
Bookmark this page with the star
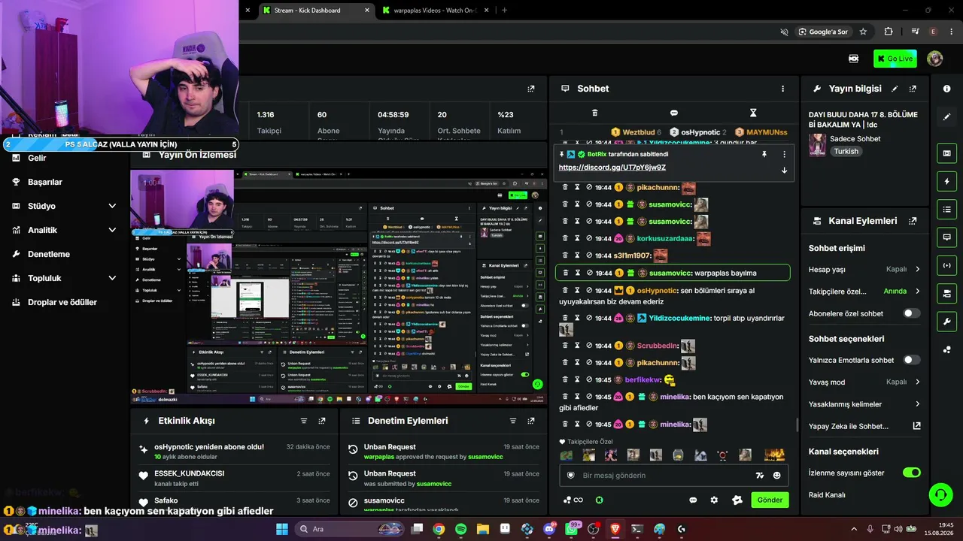(x=863, y=32)
